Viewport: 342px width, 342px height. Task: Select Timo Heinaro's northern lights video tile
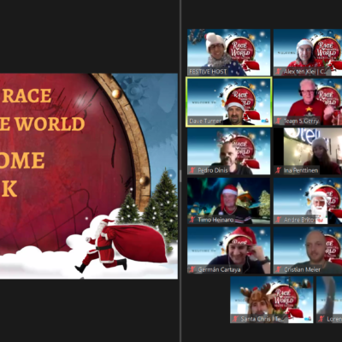click(228, 201)
